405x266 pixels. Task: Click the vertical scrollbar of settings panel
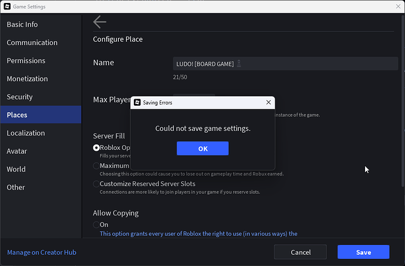pos(403,101)
